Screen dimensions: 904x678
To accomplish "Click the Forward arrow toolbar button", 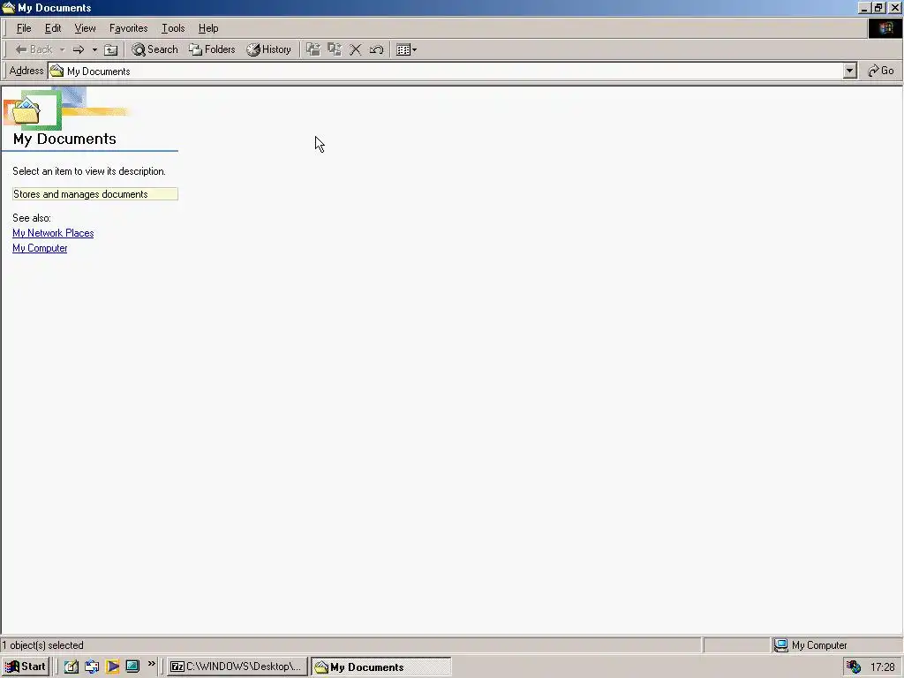I will click(79, 49).
